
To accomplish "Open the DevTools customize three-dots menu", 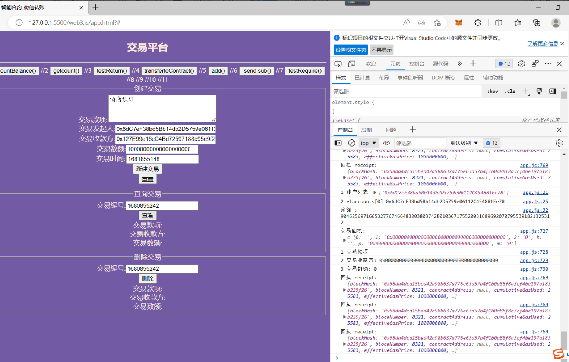I will click(548, 64).
